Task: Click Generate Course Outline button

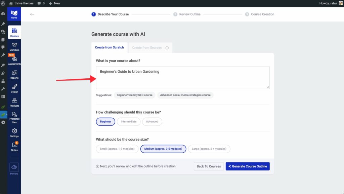Action: click(x=248, y=166)
